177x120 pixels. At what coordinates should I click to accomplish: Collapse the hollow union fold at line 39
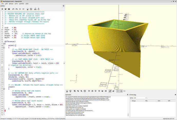click(x=4, y=89)
